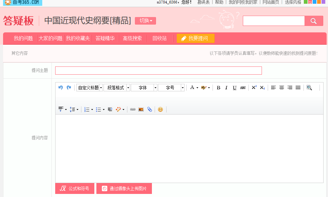Toggle italic text formatting
328x197 pixels.
point(226,88)
